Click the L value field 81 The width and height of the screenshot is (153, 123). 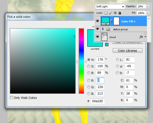pos(130,60)
